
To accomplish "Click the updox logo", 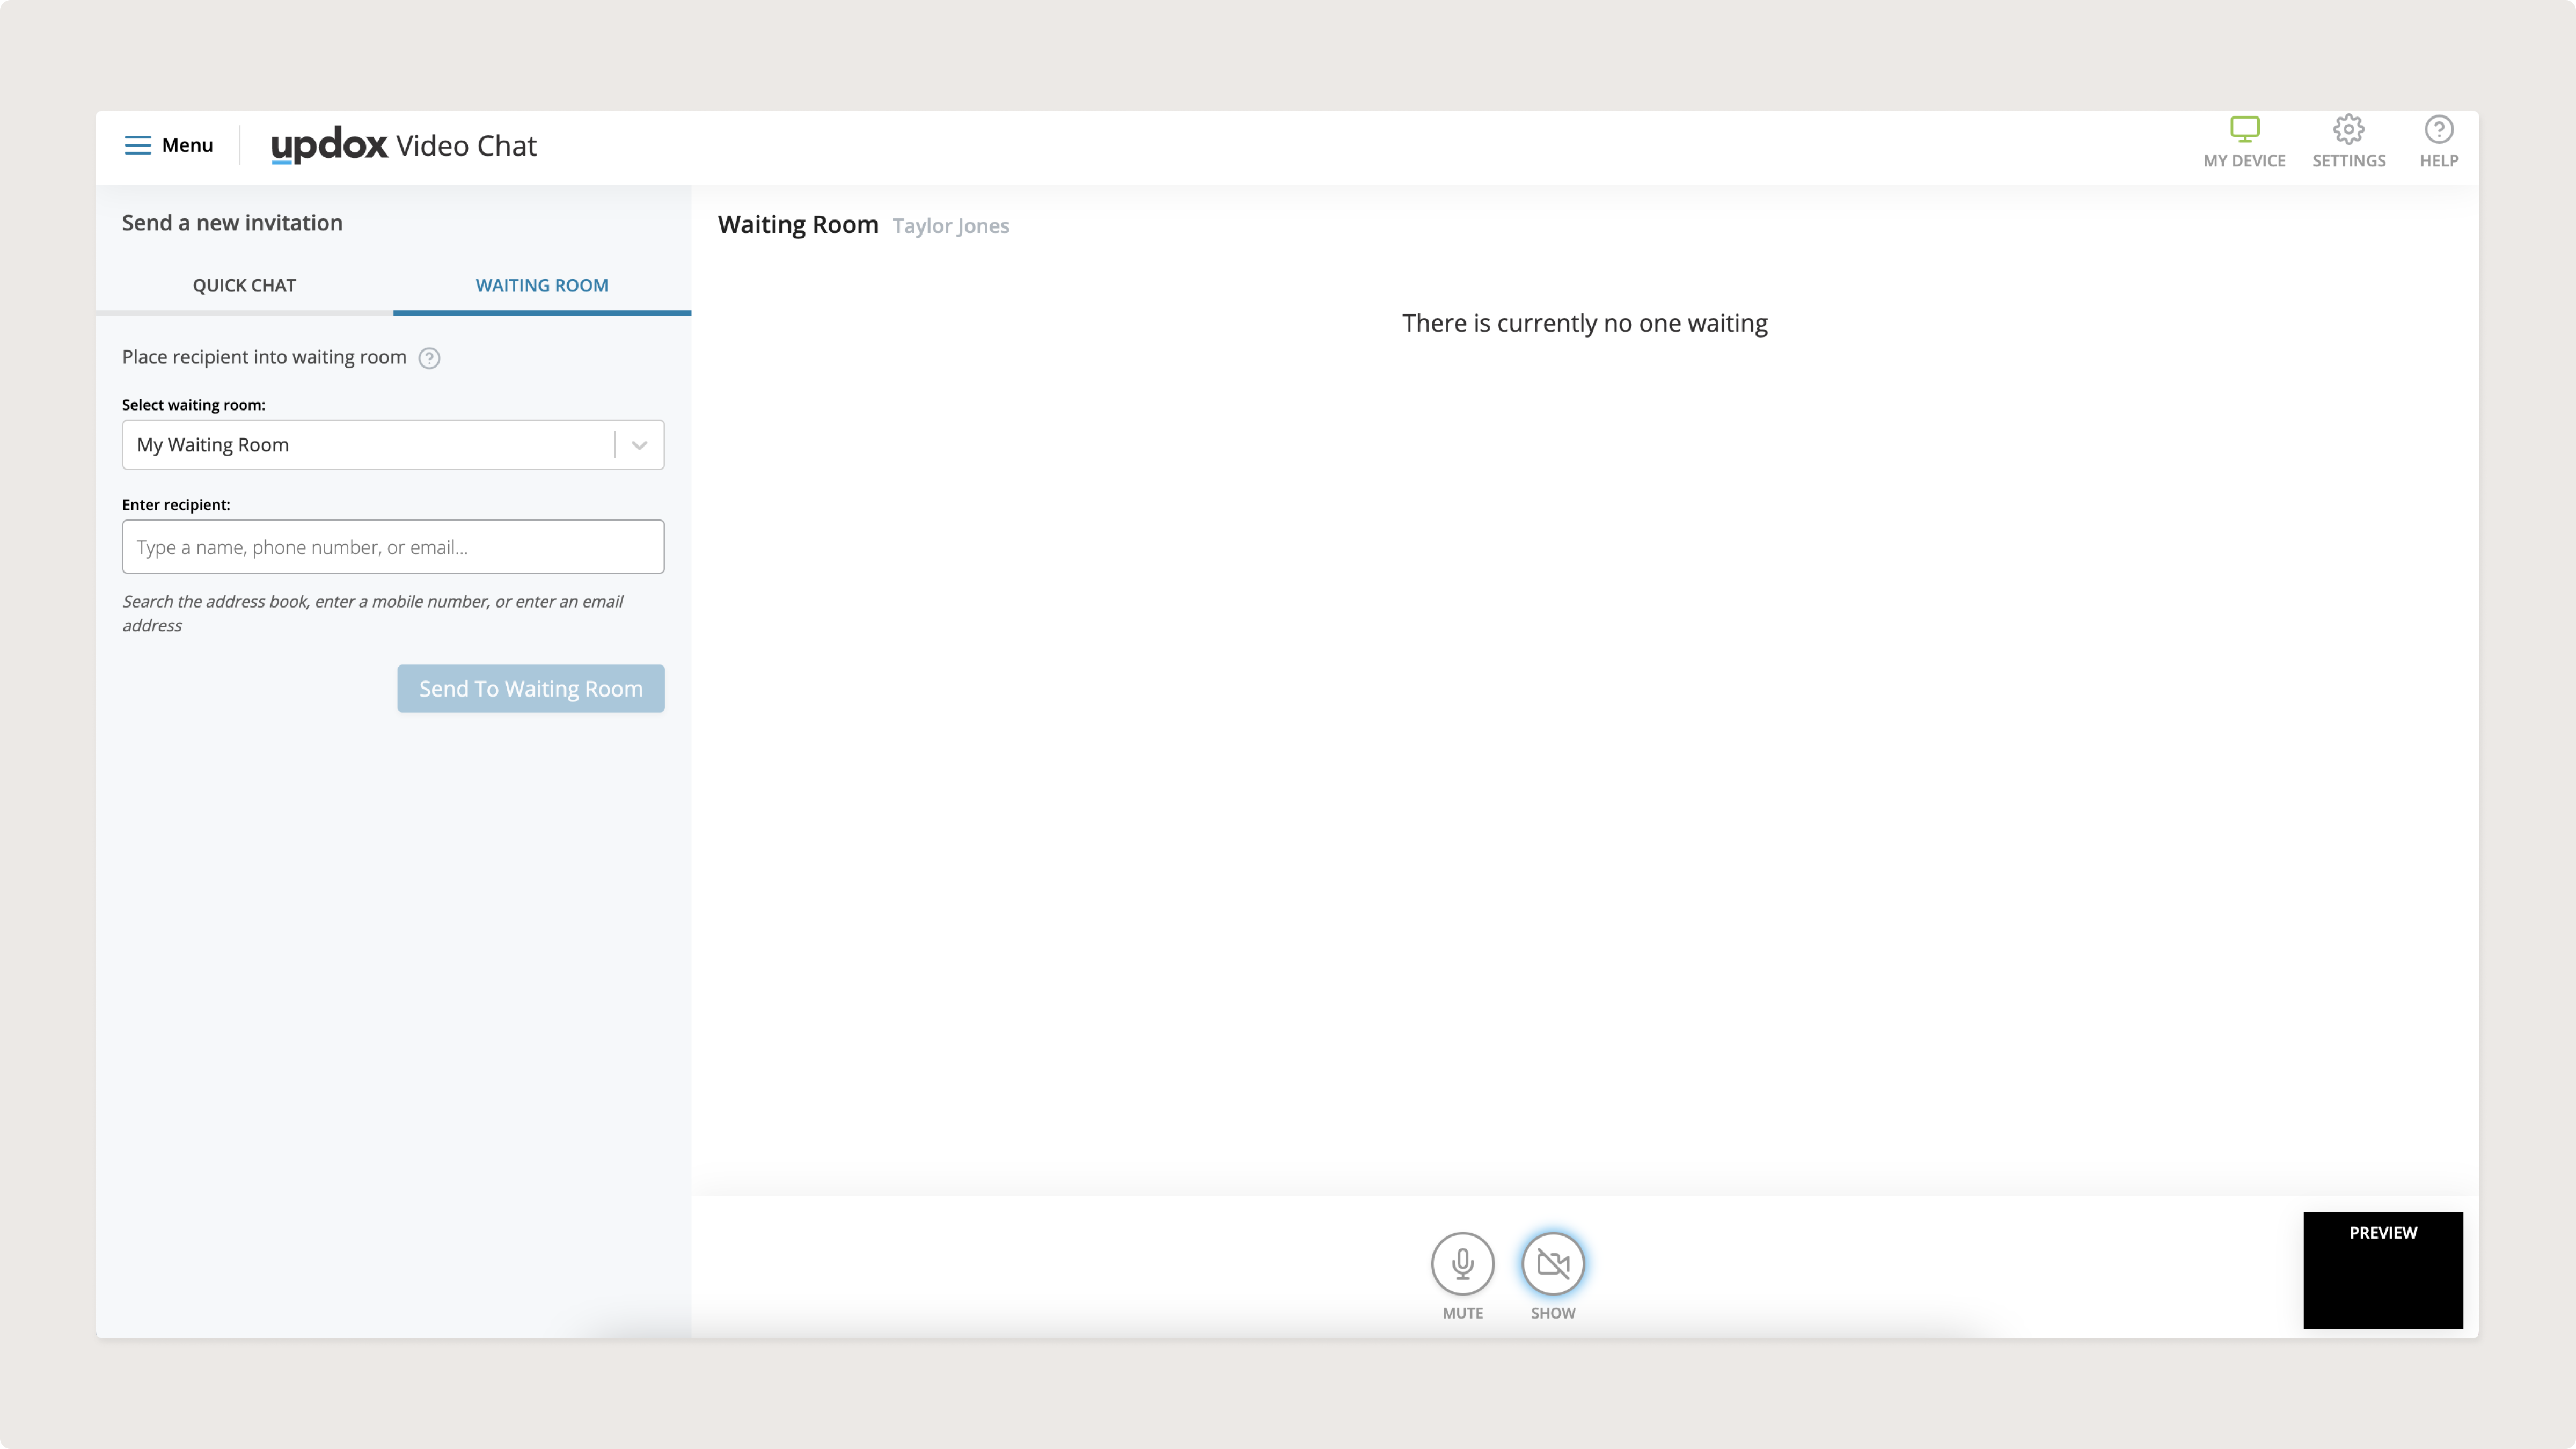I will coord(329,145).
